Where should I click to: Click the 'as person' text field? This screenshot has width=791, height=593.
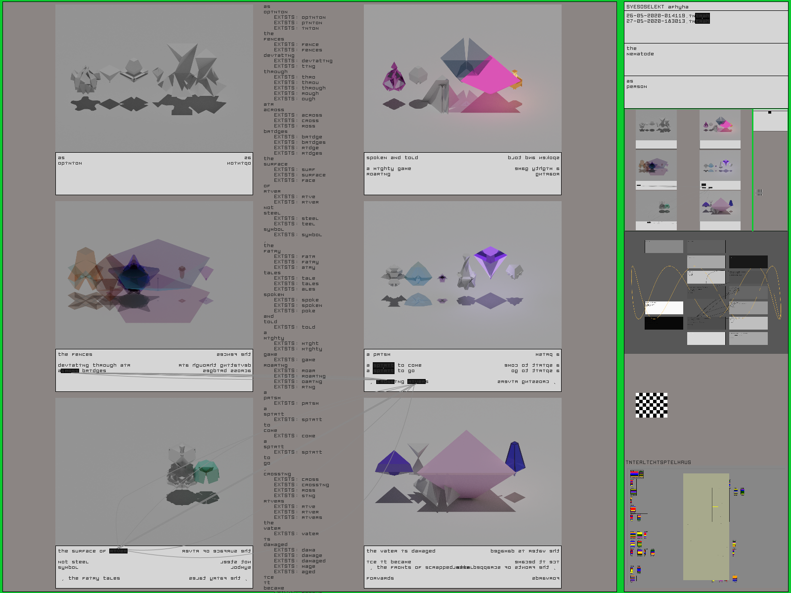pyautogui.click(x=705, y=91)
